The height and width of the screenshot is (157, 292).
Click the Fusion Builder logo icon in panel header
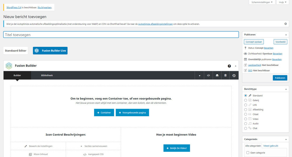(x=9, y=66)
